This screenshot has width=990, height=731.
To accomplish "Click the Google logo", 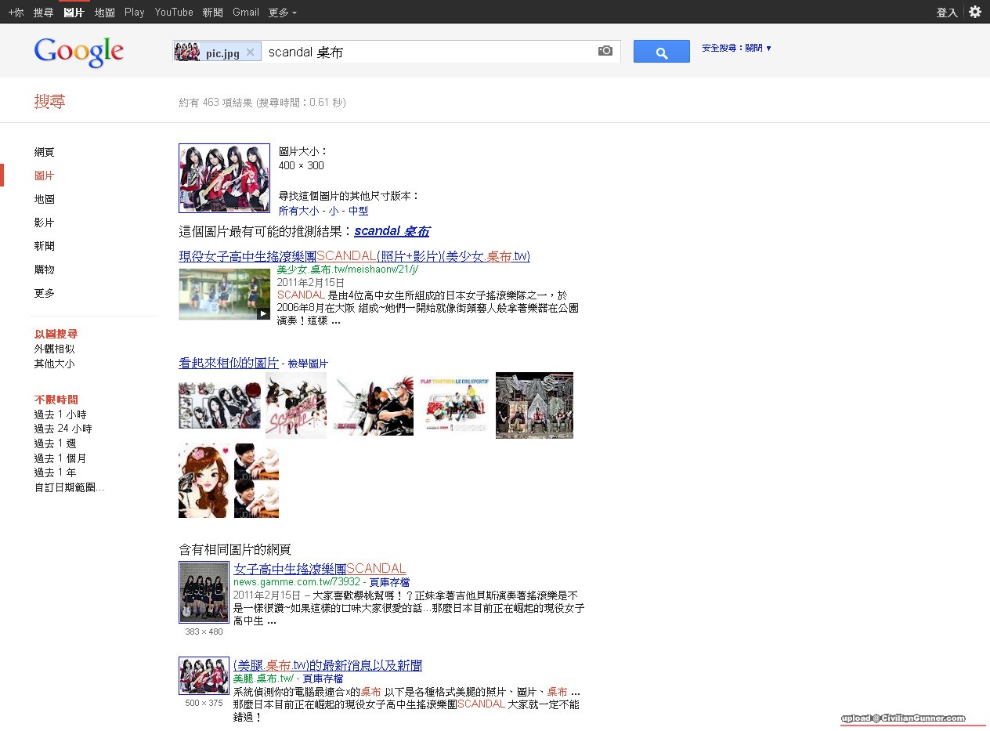I will (x=79, y=52).
